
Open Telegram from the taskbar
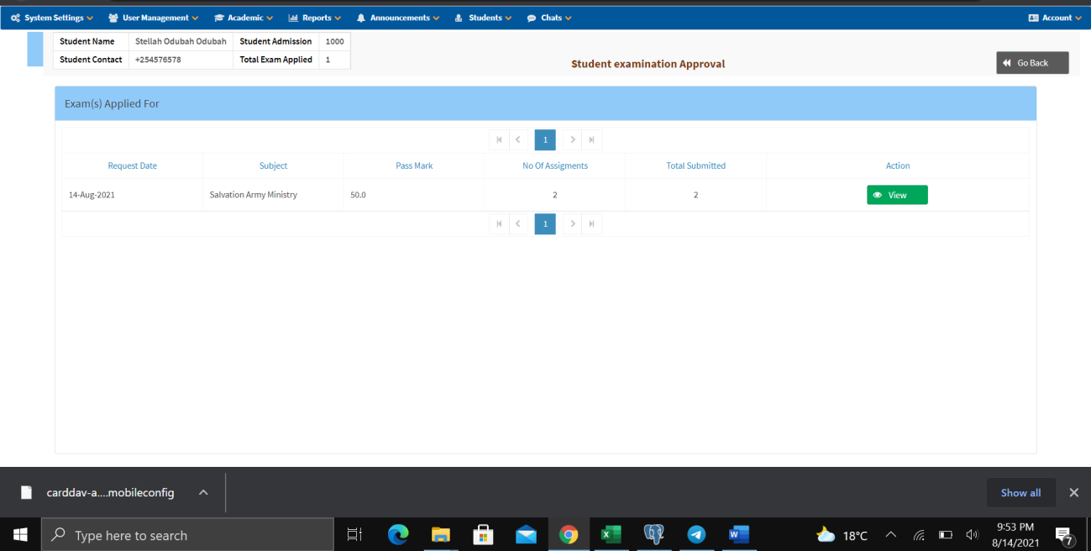(696, 535)
